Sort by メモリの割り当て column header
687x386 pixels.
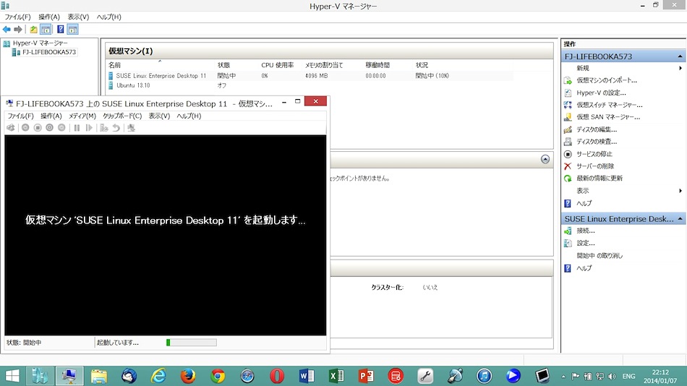pyautogui.click(x=324, y=65)
